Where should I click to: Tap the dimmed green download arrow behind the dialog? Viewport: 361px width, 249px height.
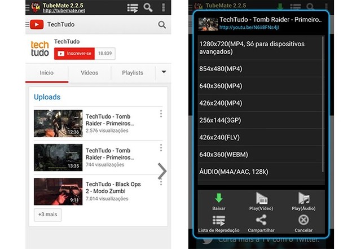tap(280, 6)
